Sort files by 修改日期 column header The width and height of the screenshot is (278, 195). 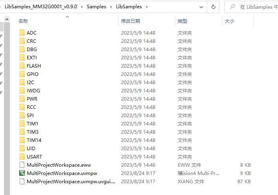131,21
